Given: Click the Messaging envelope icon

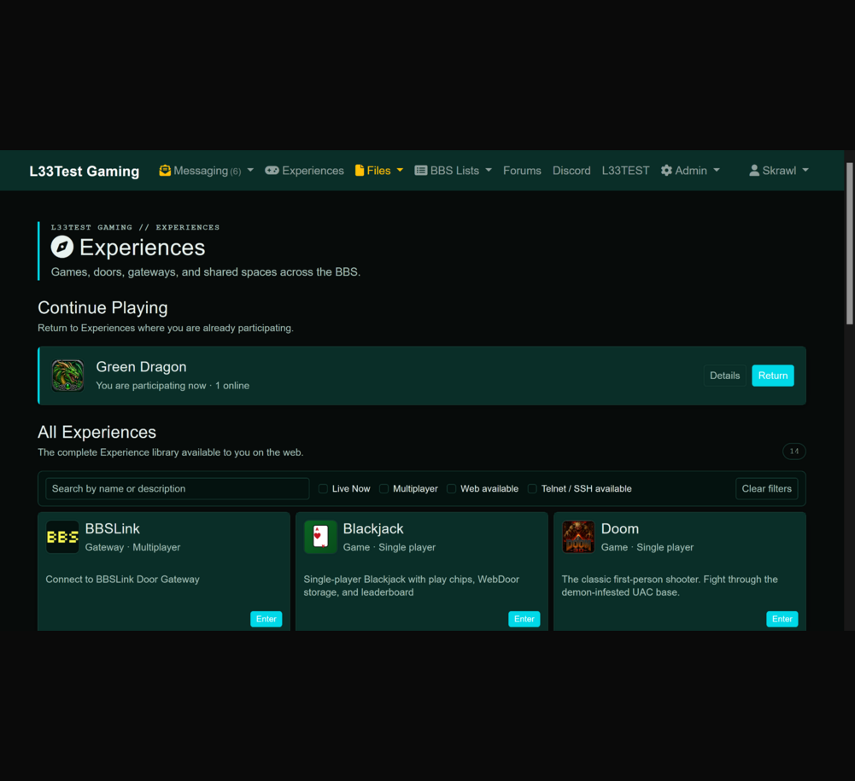Looking at the screenshot, I should pos(165,171).
